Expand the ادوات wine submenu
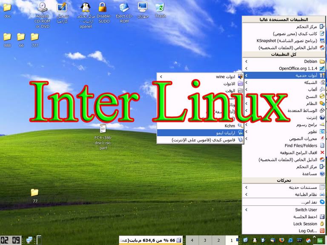The height and width of the screenshot is (245, 327). (200, 77)
